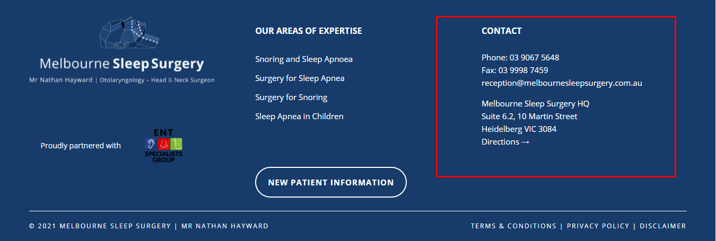Click the 2021 Melbourne Sleep Surgery copyright text
This screenshot has height=241, width=716.
(x=100, y=226)
